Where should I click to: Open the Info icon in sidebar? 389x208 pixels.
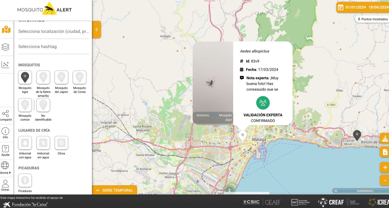click(x=5, y=131)
